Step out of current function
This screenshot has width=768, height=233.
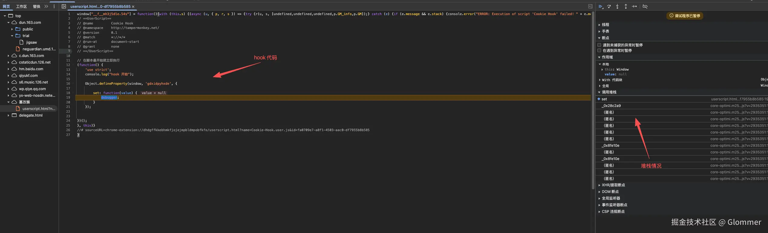pyautogui.click(x=626, y=6)
